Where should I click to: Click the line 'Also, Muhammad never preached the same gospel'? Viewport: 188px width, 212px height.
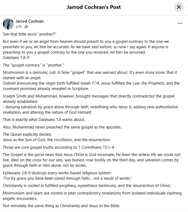tap(62, 127)
